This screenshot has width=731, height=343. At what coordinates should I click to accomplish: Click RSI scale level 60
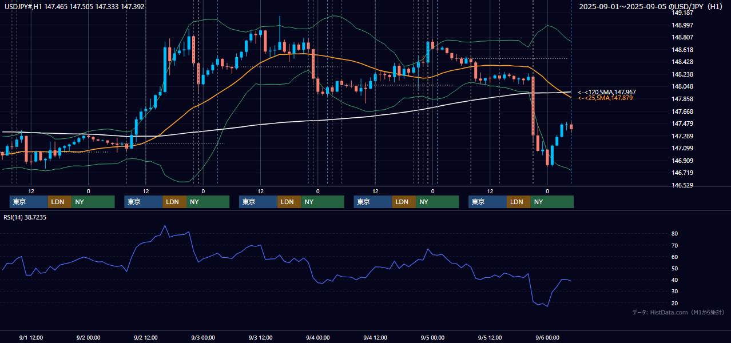675,257
